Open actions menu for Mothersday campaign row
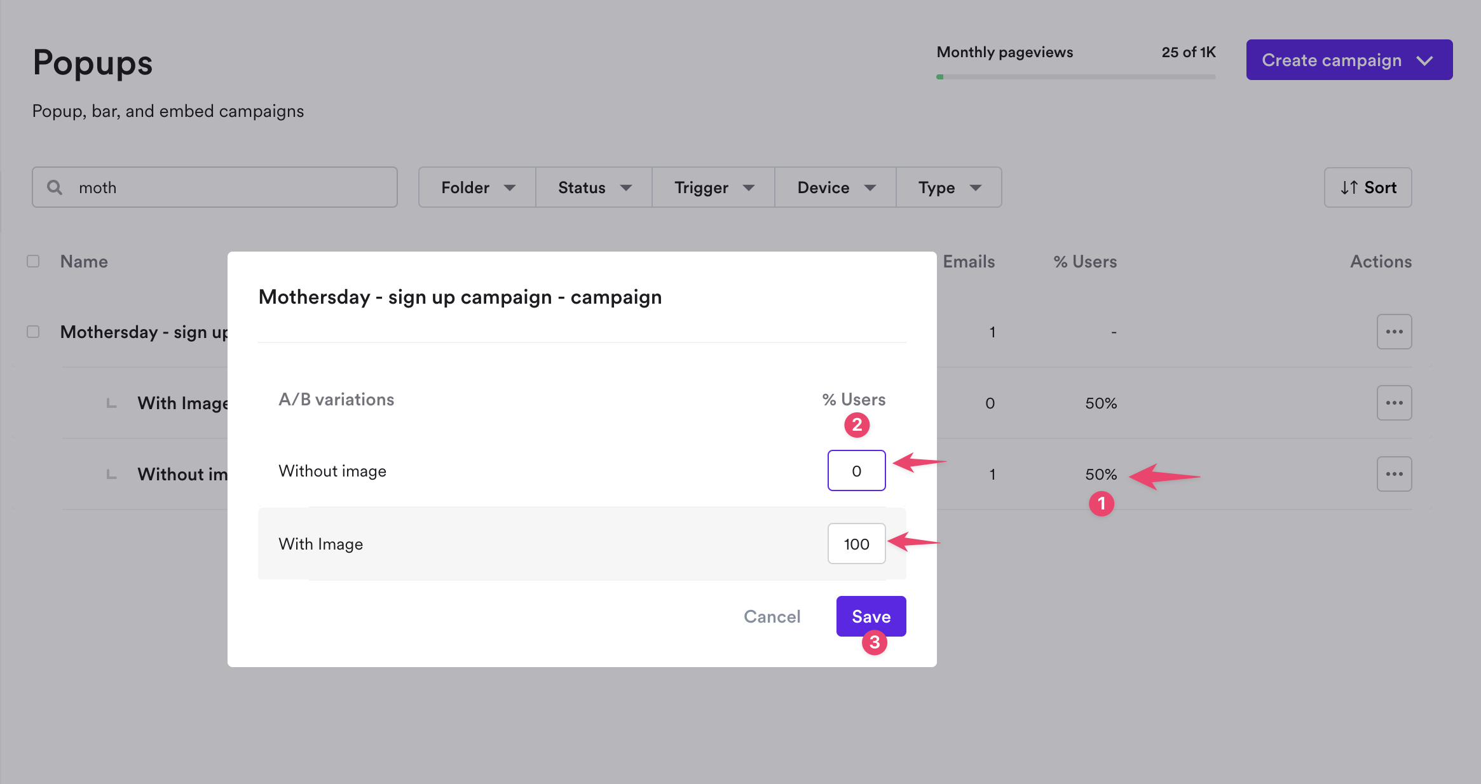The width and height of the screenshot is (1481, 784). click(x=1394, y=332)
